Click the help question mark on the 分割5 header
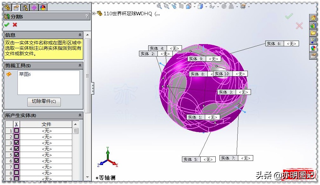This screenshot has height=185, width=320. 86,17
